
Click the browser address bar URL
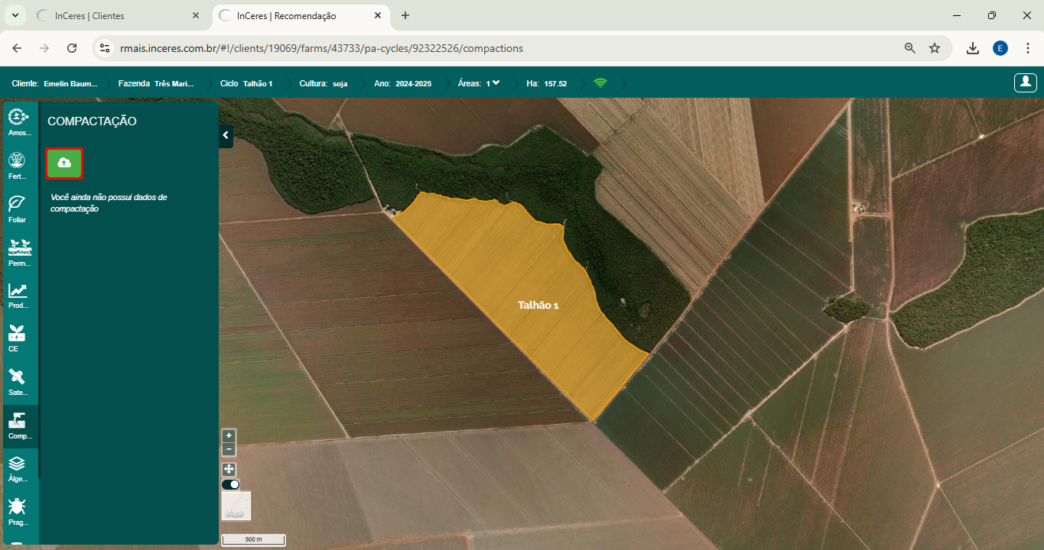[x=321, y=48]
